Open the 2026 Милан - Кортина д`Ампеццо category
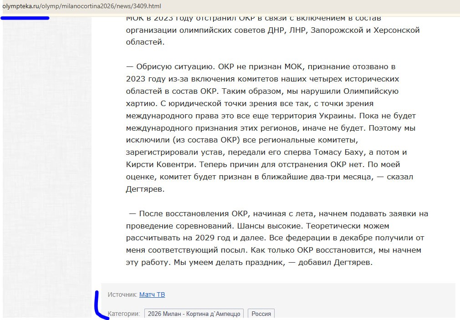The height and width of the screenshot is (320, 460). coord(194,314)
